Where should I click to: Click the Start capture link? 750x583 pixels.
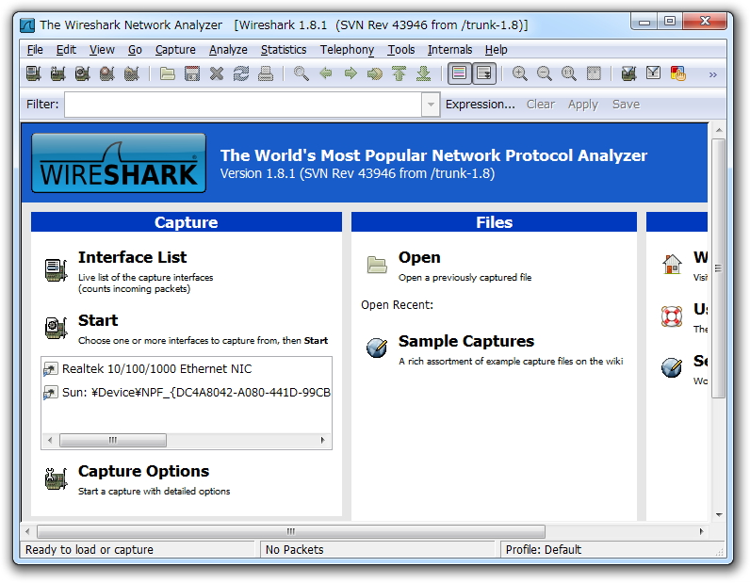point(98,320)
